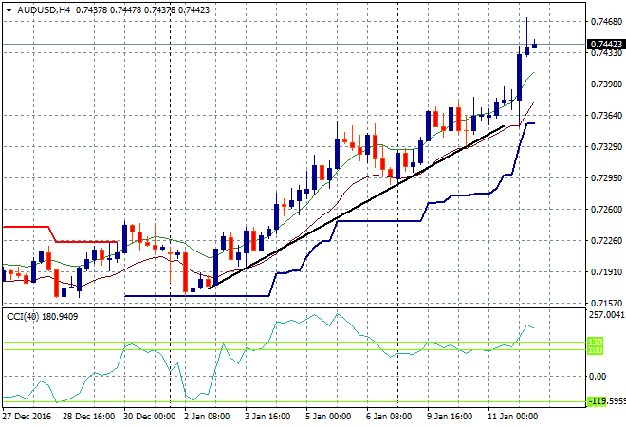
Task: Click the 27 Dec 2016 date label
Action: click(x=28, y=417)
